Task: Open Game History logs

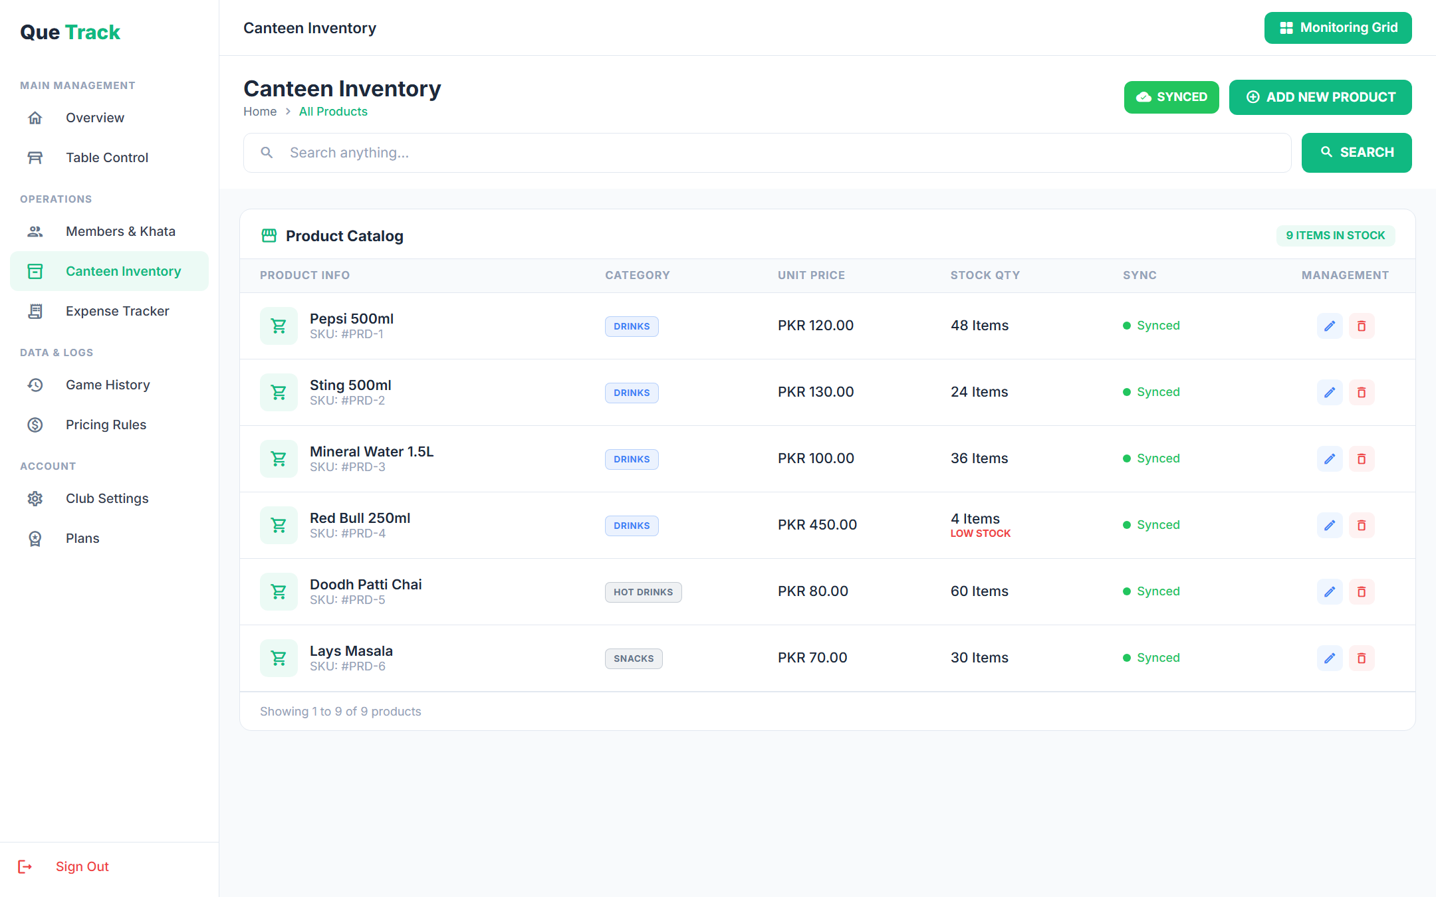Action: point(109,385)
